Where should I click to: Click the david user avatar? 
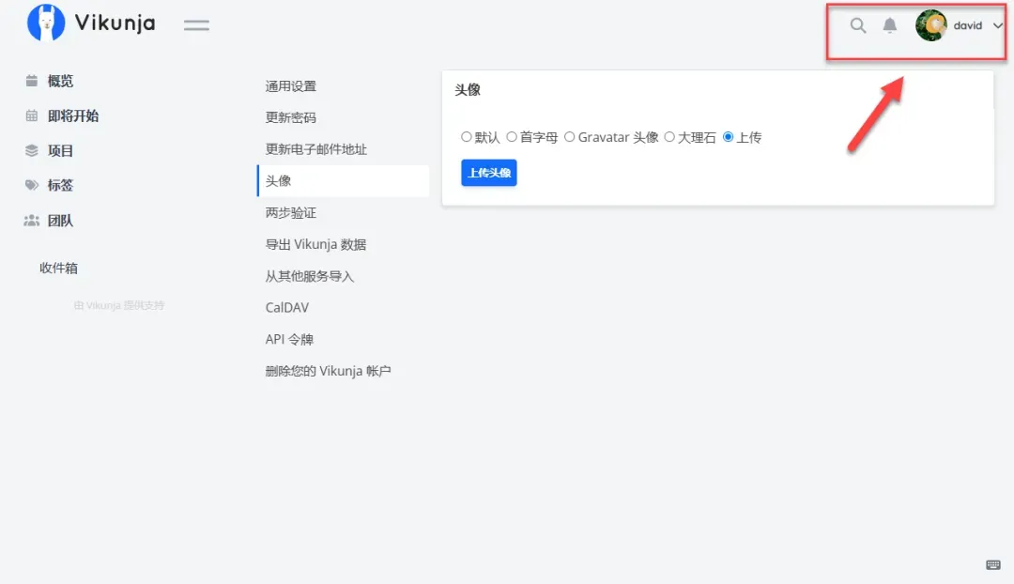tap(931, 25)
